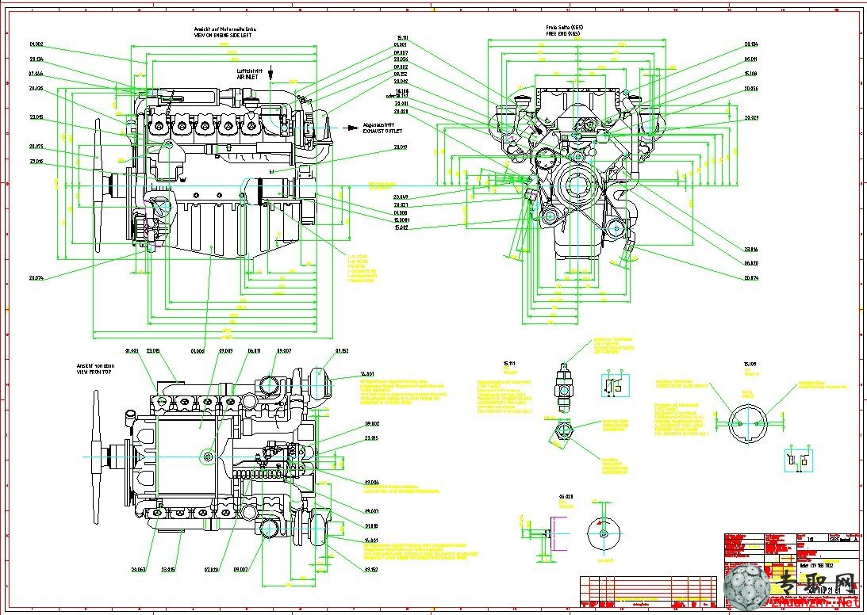Select the 'FREE END (KGS)' view title
The height and width of the screenshot is (615, 867).
click(x=563, y=34)
